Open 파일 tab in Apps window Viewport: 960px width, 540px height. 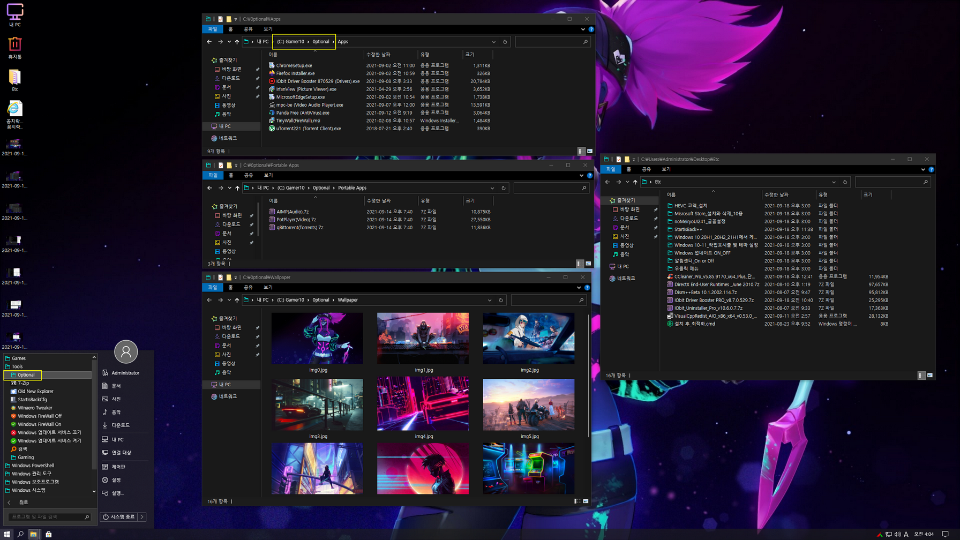(x=213, y=29)
